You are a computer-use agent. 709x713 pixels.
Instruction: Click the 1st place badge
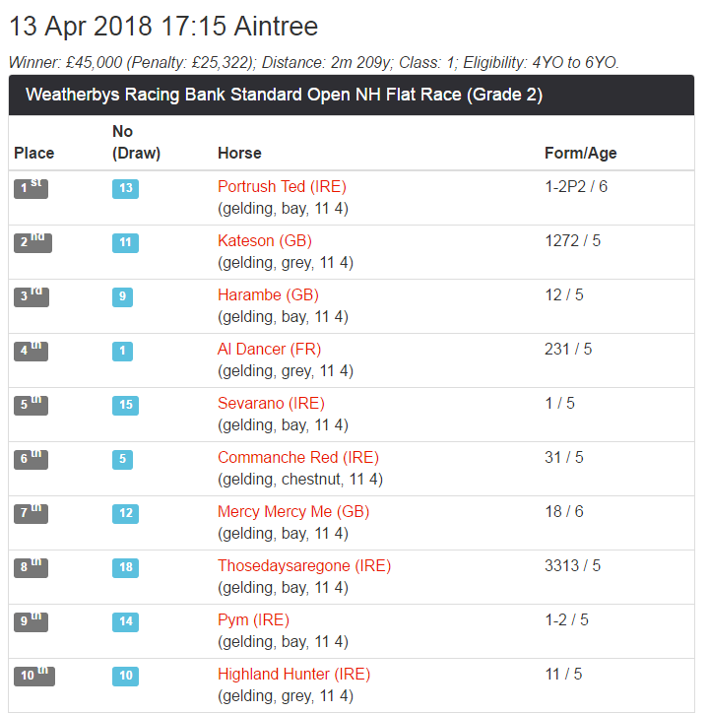tap(32, 188)
